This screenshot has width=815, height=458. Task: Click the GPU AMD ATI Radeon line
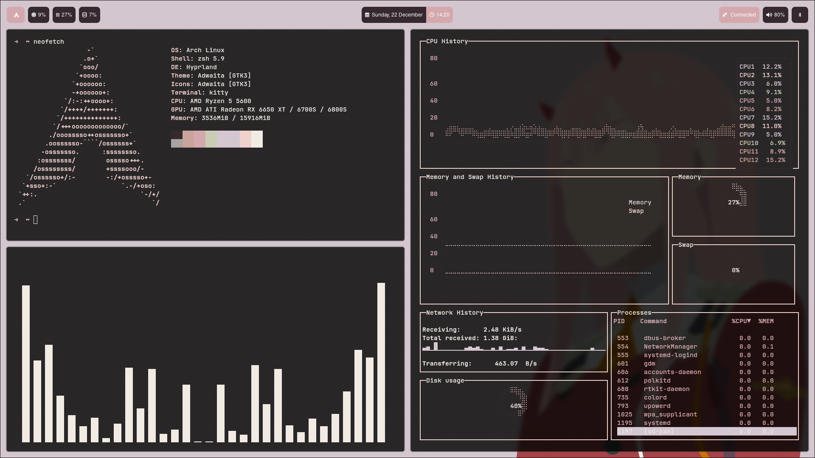click(x=259, y=109)
